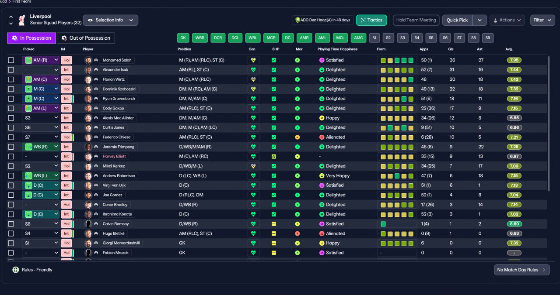The image size is (560, 295).
Task: Click Florian Wirtz's form squares
Action: tap(397, 79)
